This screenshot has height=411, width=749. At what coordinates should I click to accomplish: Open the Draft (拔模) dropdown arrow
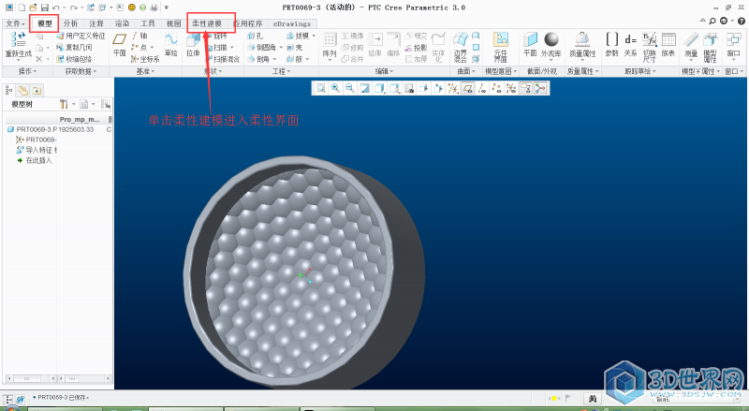tap(314, 36)
